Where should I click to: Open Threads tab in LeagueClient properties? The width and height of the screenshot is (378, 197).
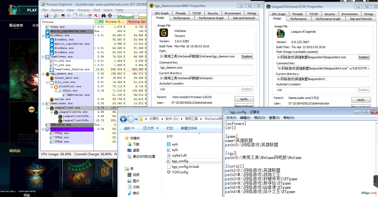(297, 14)
